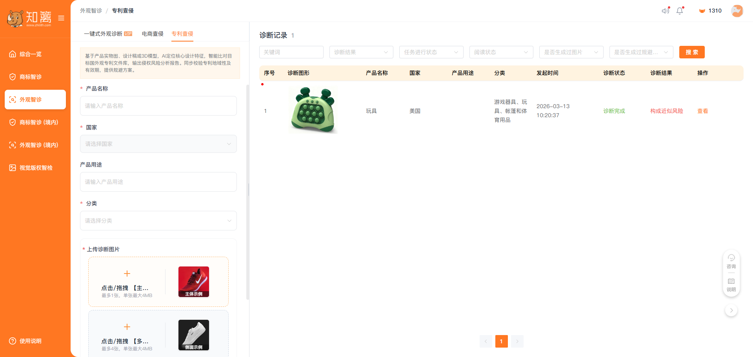The width and height of the screenshot is (753, 357).
Task: Switch to the 电商查侵 tab
Action: pyautogui.click(x=153, y=34)
